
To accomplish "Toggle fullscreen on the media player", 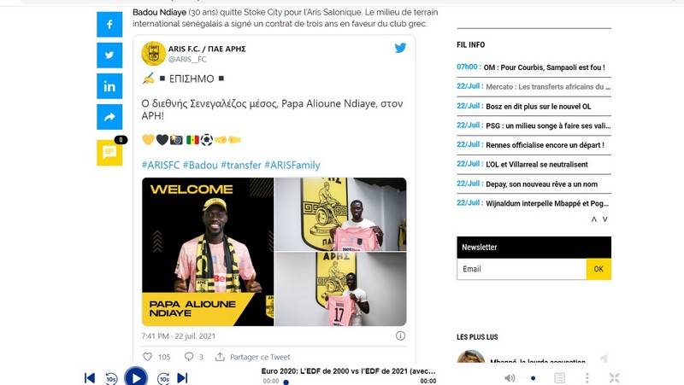I will 614,377.
